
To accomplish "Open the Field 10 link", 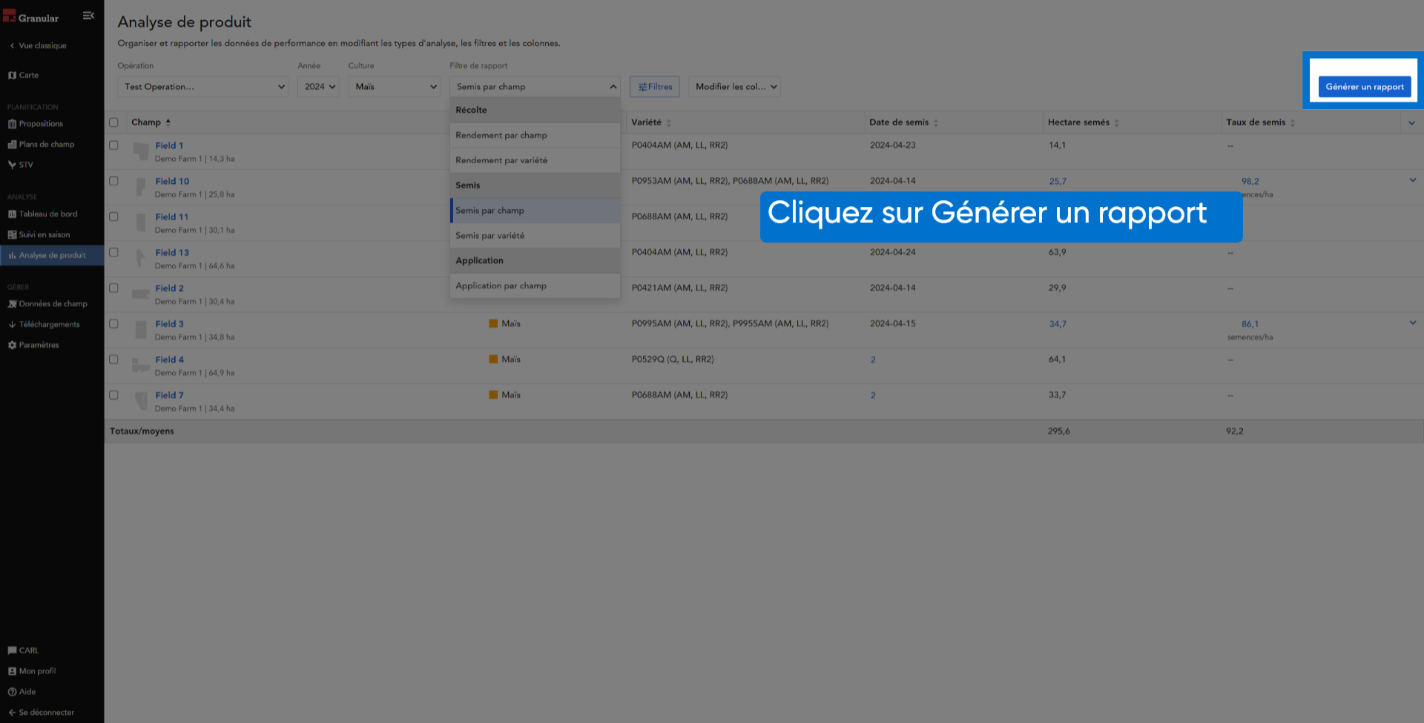I will pyautogui.click(x=172, y=182).
